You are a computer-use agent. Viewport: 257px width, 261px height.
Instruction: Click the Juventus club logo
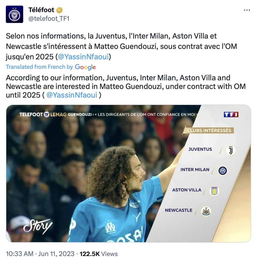click(x=230, y=150)
